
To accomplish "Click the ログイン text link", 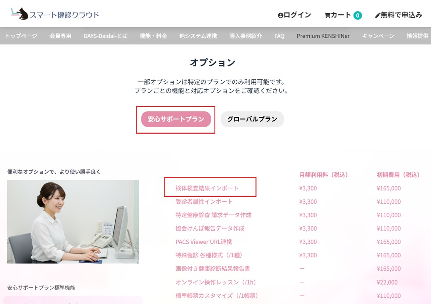I will pyautogui.click(x=297, y=15).
